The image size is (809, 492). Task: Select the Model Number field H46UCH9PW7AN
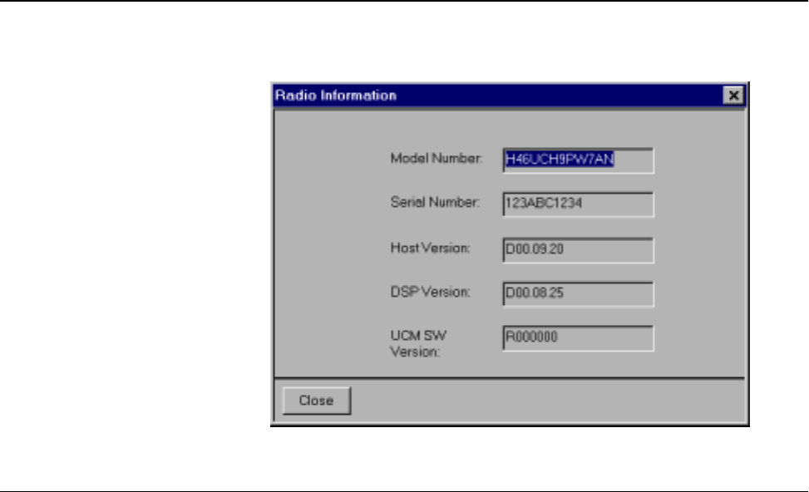tap(579, 160)
